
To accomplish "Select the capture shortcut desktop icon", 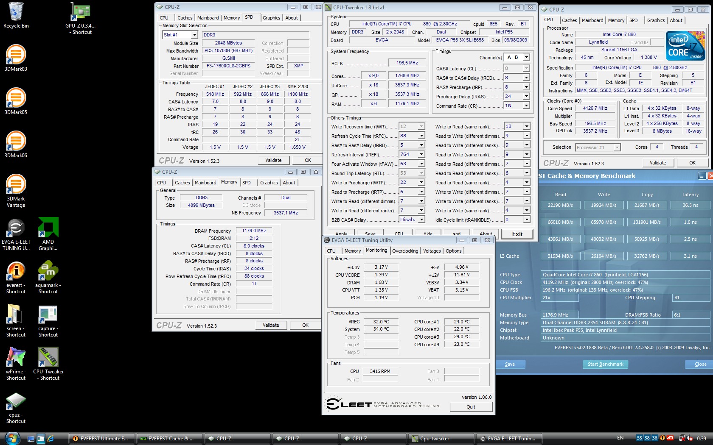I will 48,321.
